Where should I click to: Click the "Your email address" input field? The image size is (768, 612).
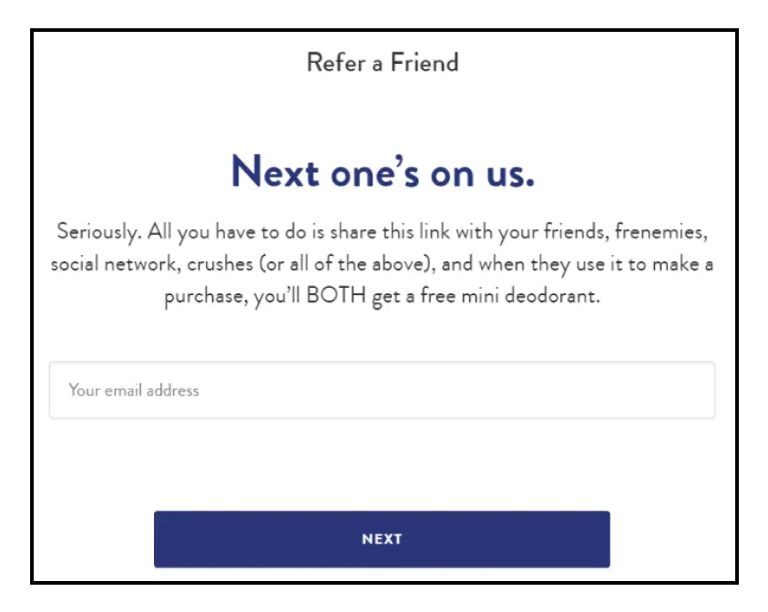(x=382, y=391)
